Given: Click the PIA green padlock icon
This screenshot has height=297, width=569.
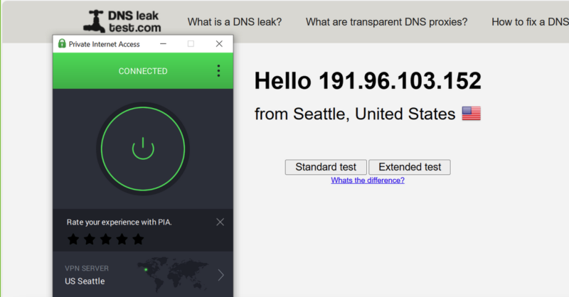Looking at the screenshot, I should (62, 44).
